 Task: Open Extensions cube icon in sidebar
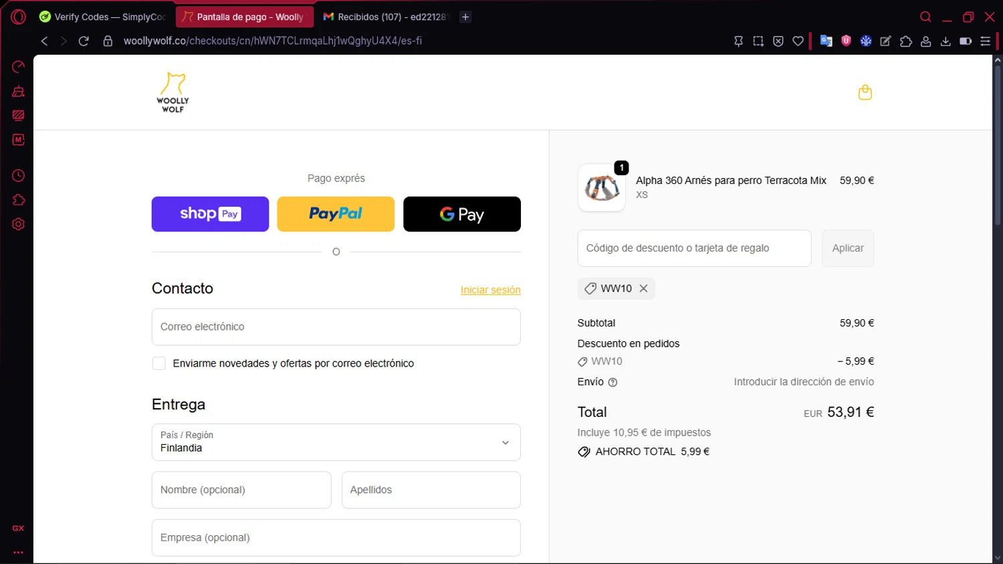[x=19, y=200]
